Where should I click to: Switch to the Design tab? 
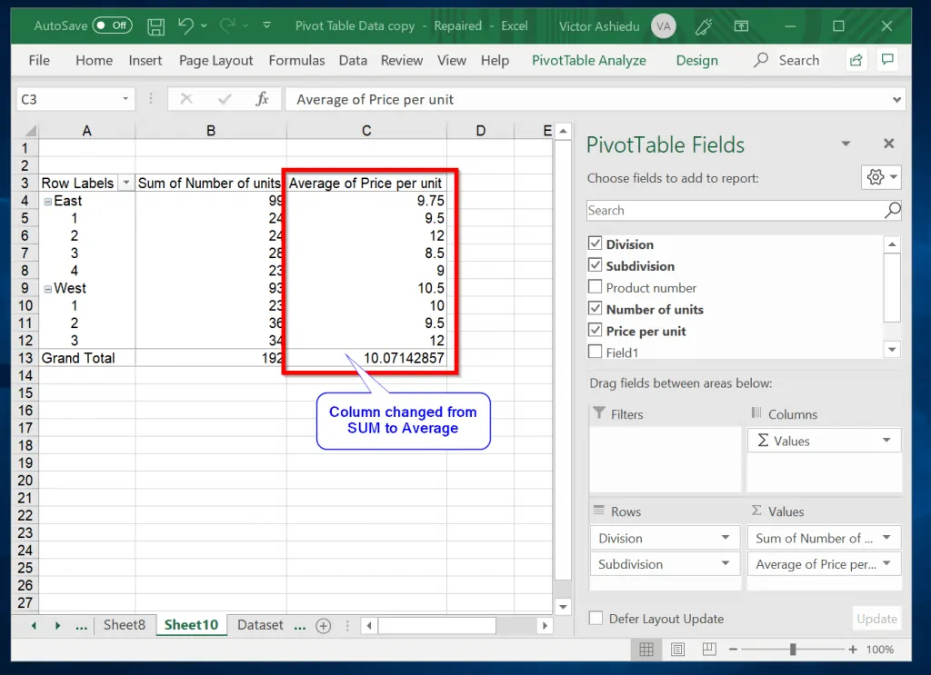[697, 61]
